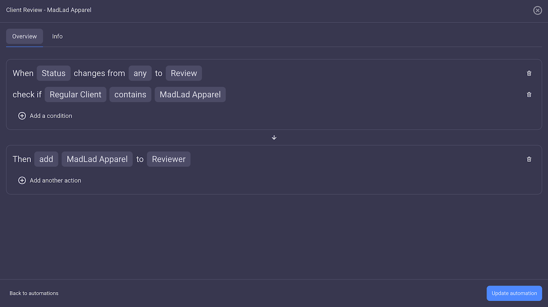Click the plus icon beside Add another action
The image size is (548, 307).
[x=22, y=180]
